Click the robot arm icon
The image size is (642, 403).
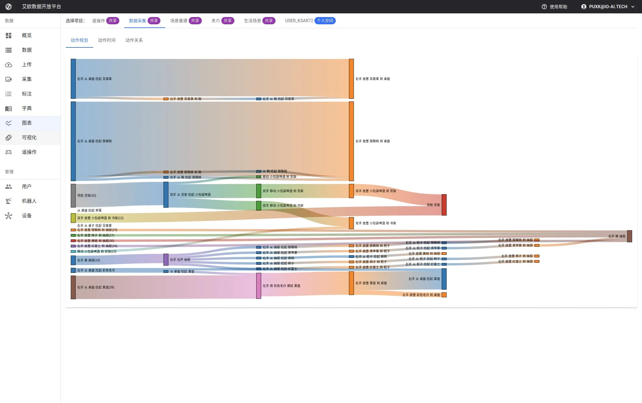click(9, 201)
